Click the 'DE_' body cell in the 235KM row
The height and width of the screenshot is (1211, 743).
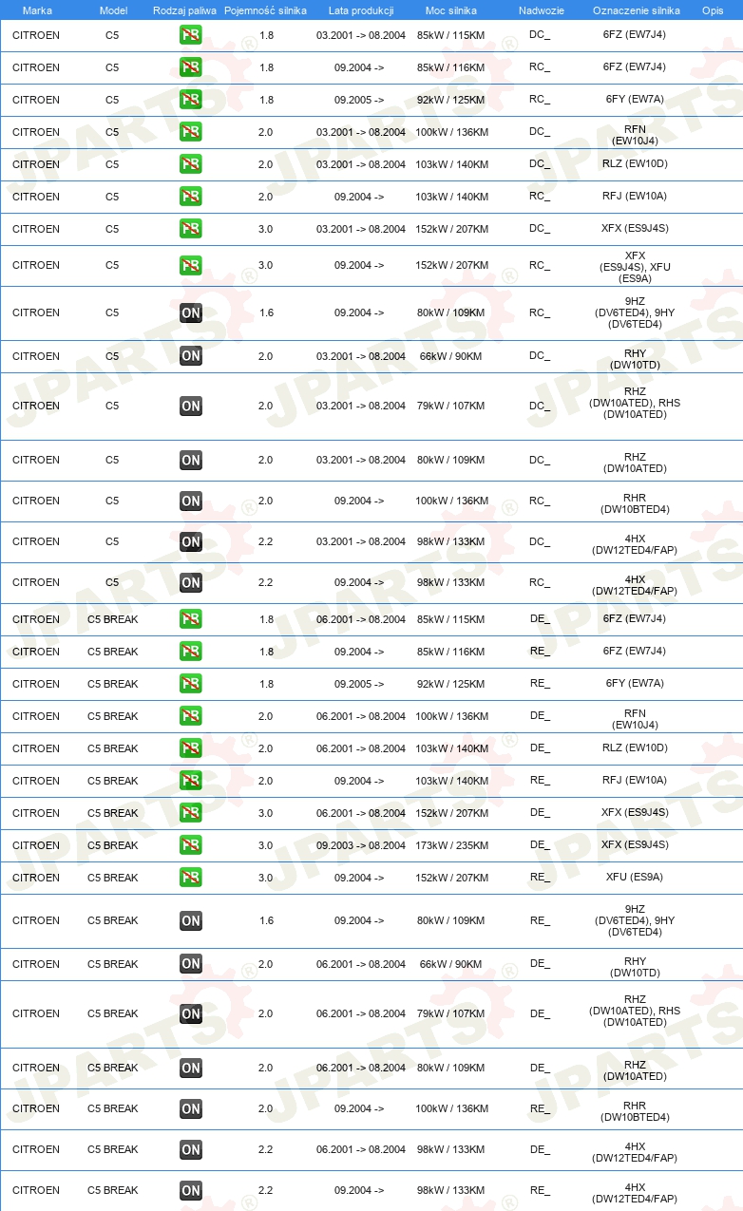(x=540, y=845)
